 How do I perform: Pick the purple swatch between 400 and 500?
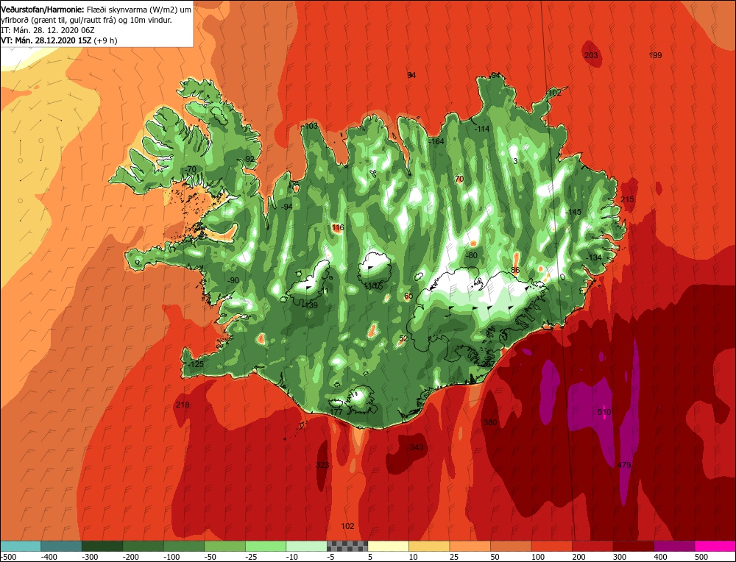[x=674, y=546]
